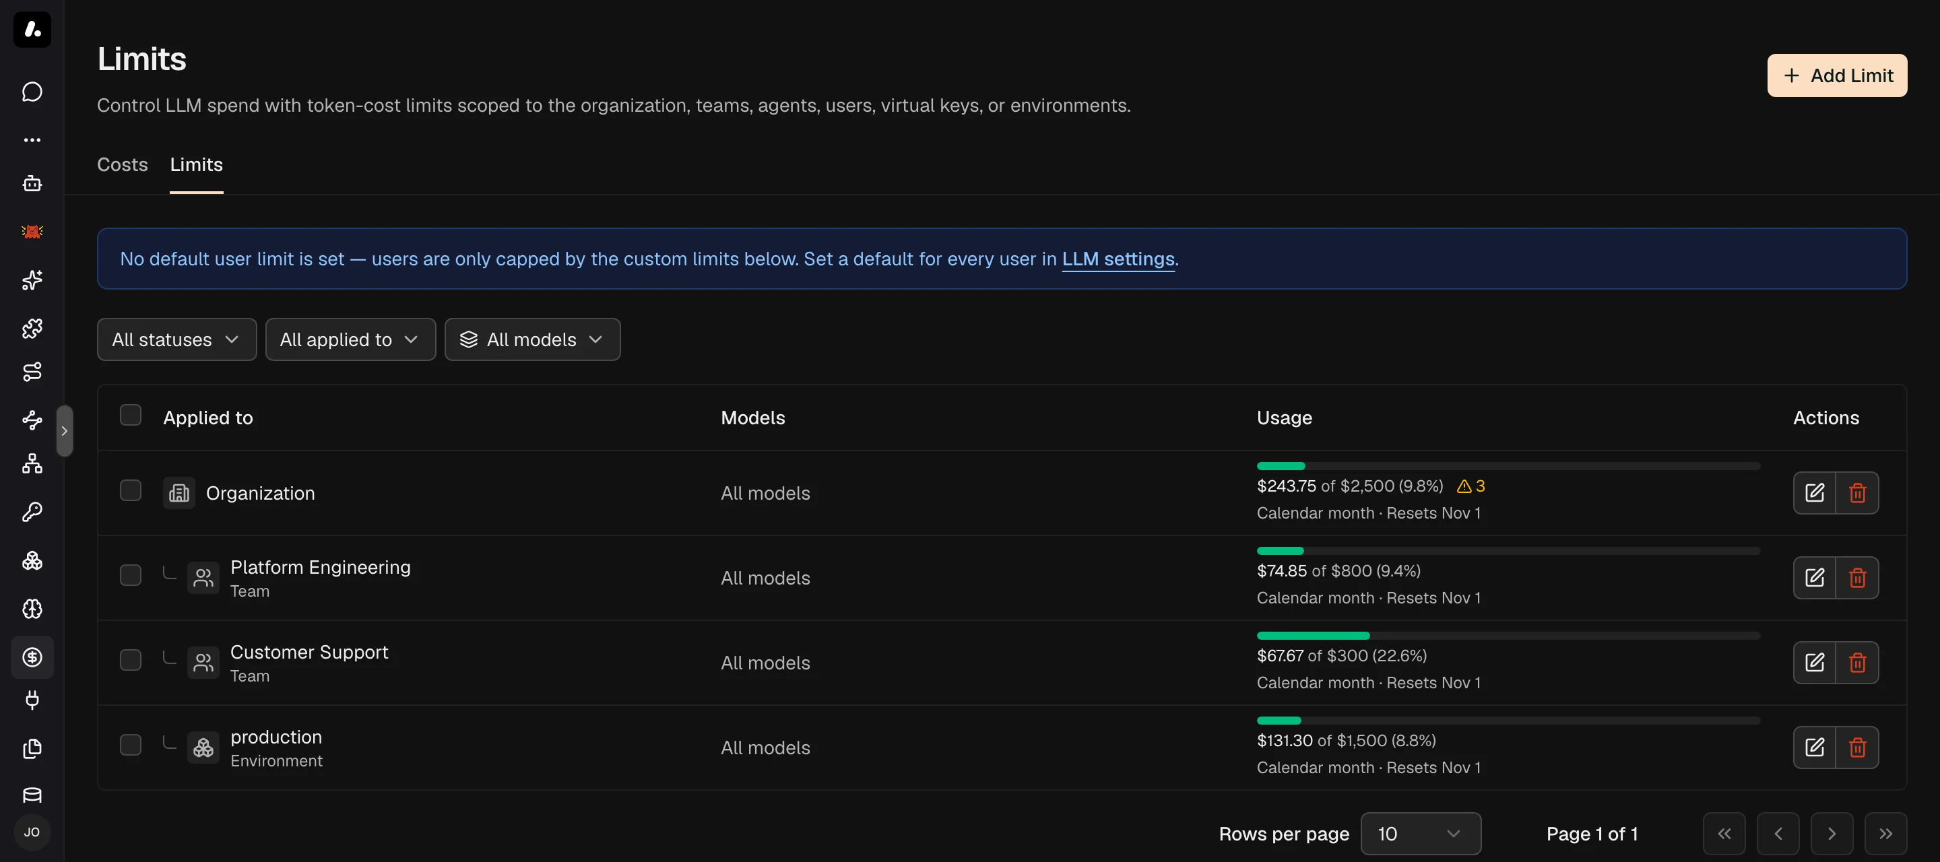Follow the LLM settings link

(1118, 259)
